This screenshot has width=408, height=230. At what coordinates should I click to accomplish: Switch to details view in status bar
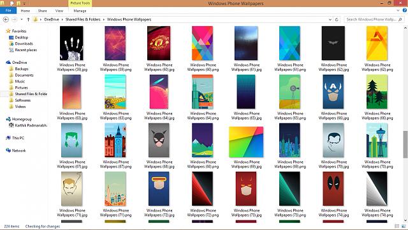pos(397,226)
